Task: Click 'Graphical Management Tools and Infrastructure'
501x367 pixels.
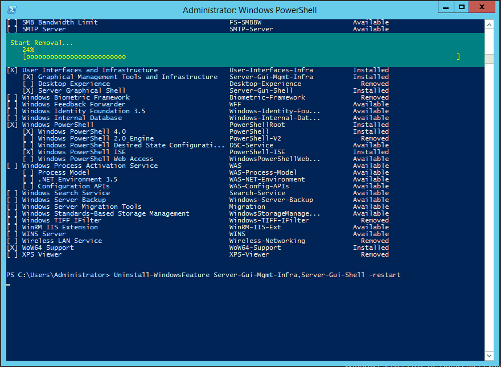Action: (x=128, y=77)
